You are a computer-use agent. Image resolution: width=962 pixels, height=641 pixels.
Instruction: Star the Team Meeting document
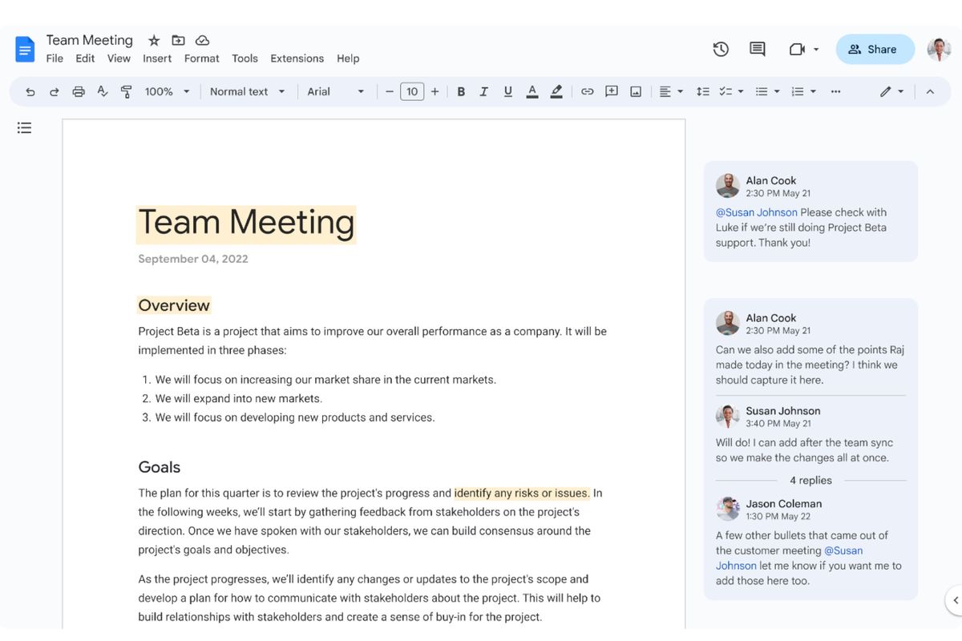point(154,40)
